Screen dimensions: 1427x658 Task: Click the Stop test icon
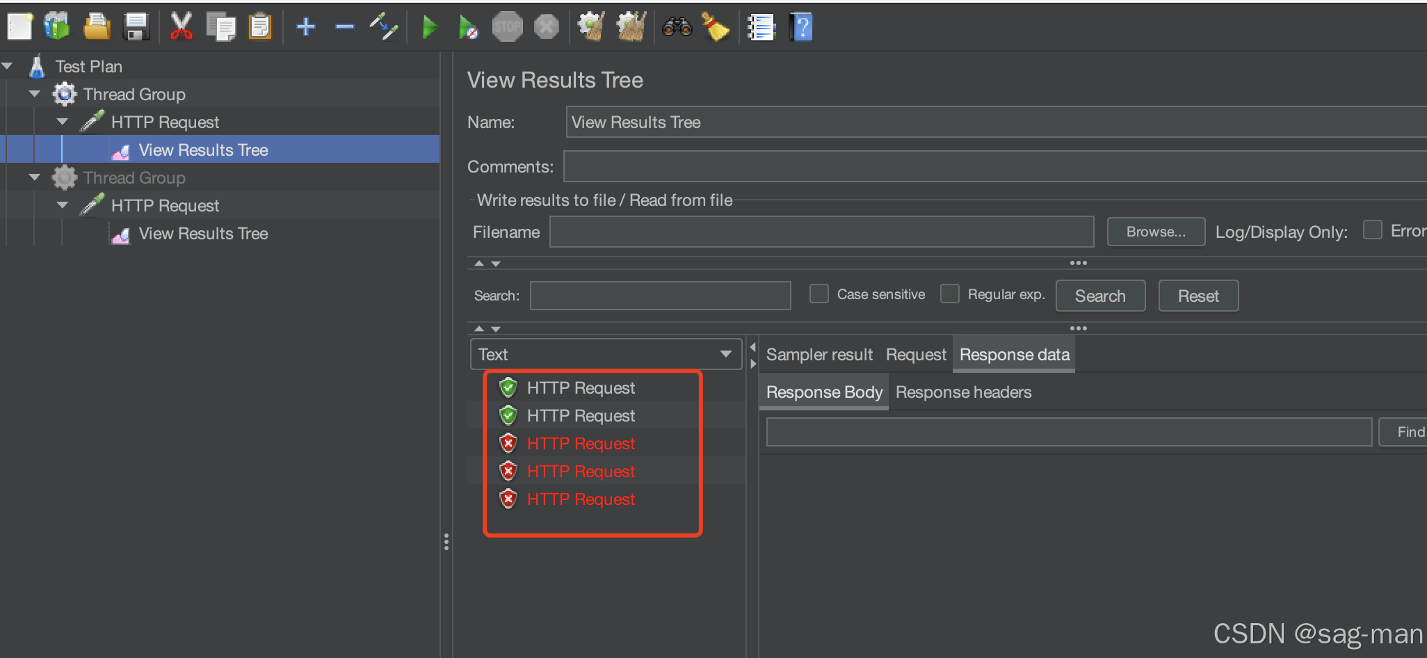click(x=508, y=27)
